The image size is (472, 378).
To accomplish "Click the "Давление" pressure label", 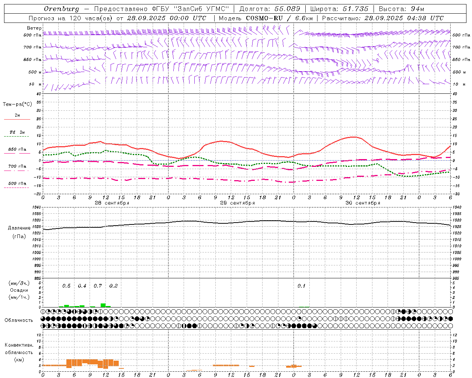I will pyautogui.click(x=19, y=228).
